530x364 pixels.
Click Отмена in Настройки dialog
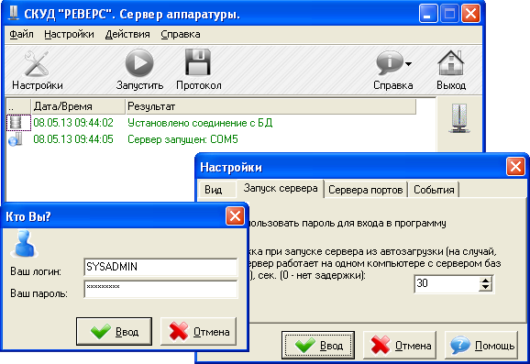[400, 345]
